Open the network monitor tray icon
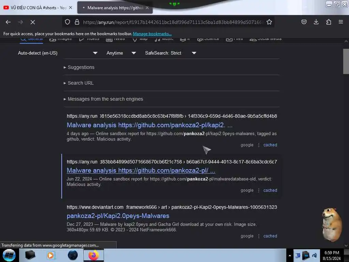This screenshot has height=262, width=349. pos(306,256)
